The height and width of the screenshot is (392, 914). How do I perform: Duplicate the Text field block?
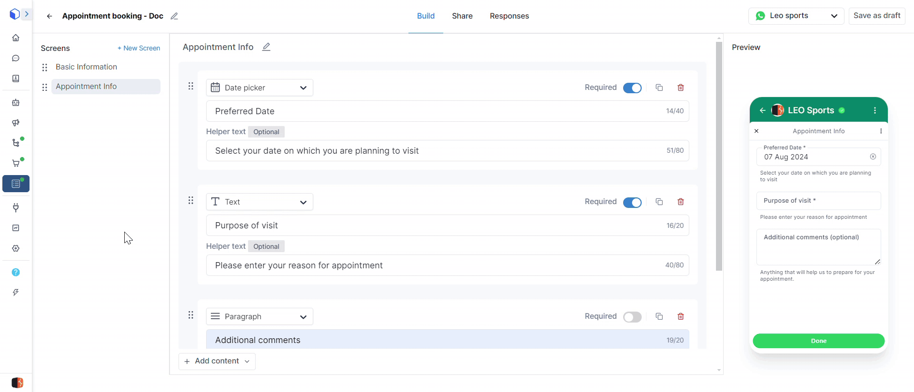(x=659, y=202)
